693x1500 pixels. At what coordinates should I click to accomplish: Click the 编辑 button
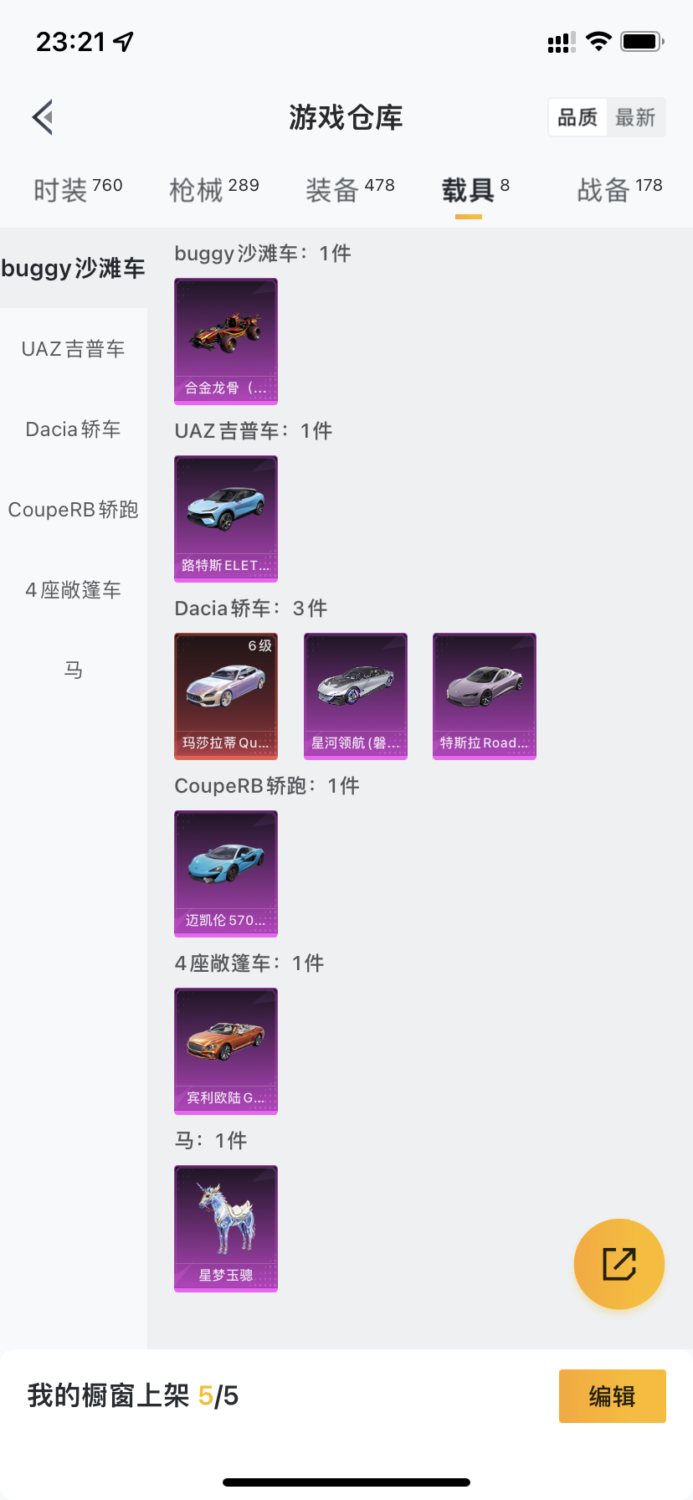(613, 1396)
